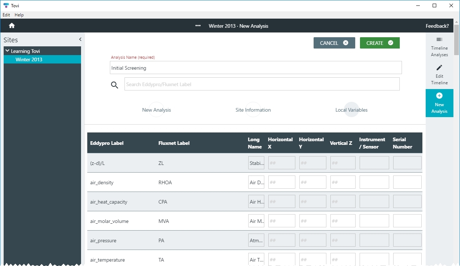Screen dimensions: 460x266
Task: Collapse the Sites panel chevron
Action: tap(80, 39)
